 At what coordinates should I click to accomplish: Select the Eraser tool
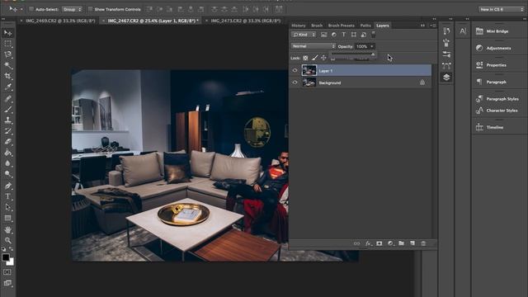(7, 141)
